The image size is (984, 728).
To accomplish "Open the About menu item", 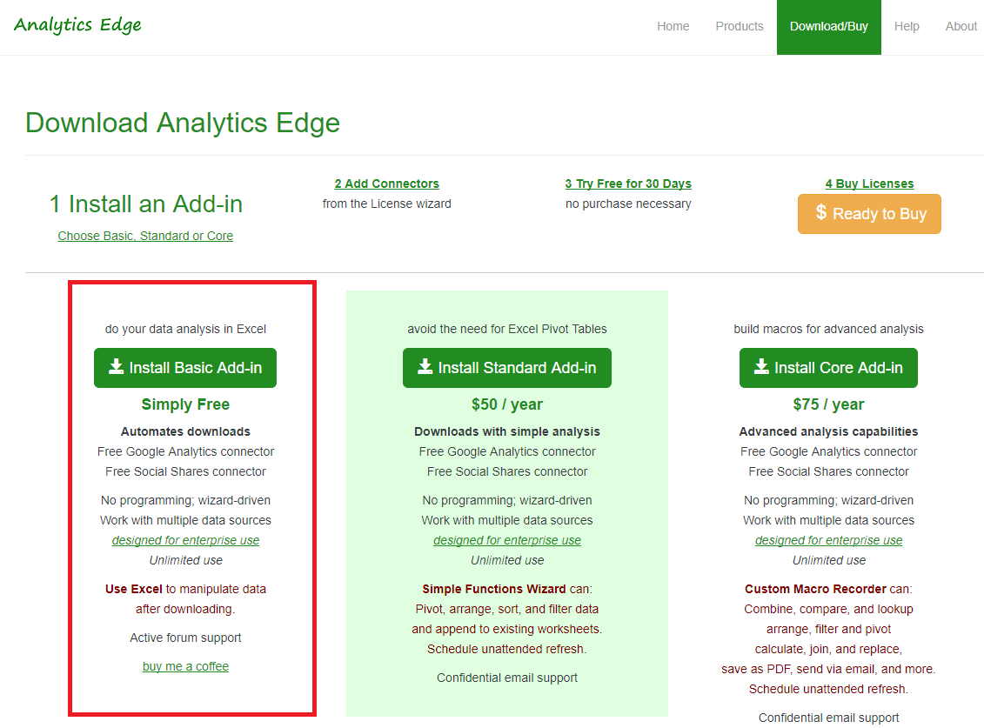I will point(961,26).
